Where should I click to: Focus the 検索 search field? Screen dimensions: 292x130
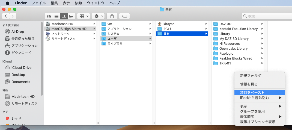267,16
